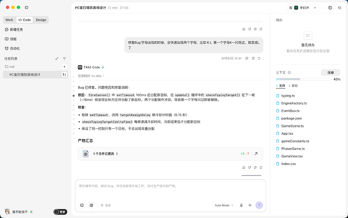348x218 pixels.
Task: Delete the user's 修复Bug message
Action: pyautogui.click(x=253, y=58)
